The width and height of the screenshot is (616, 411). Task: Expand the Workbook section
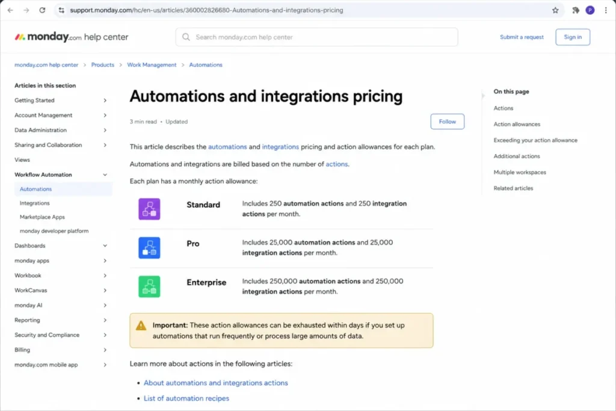(x=105, y=276)
